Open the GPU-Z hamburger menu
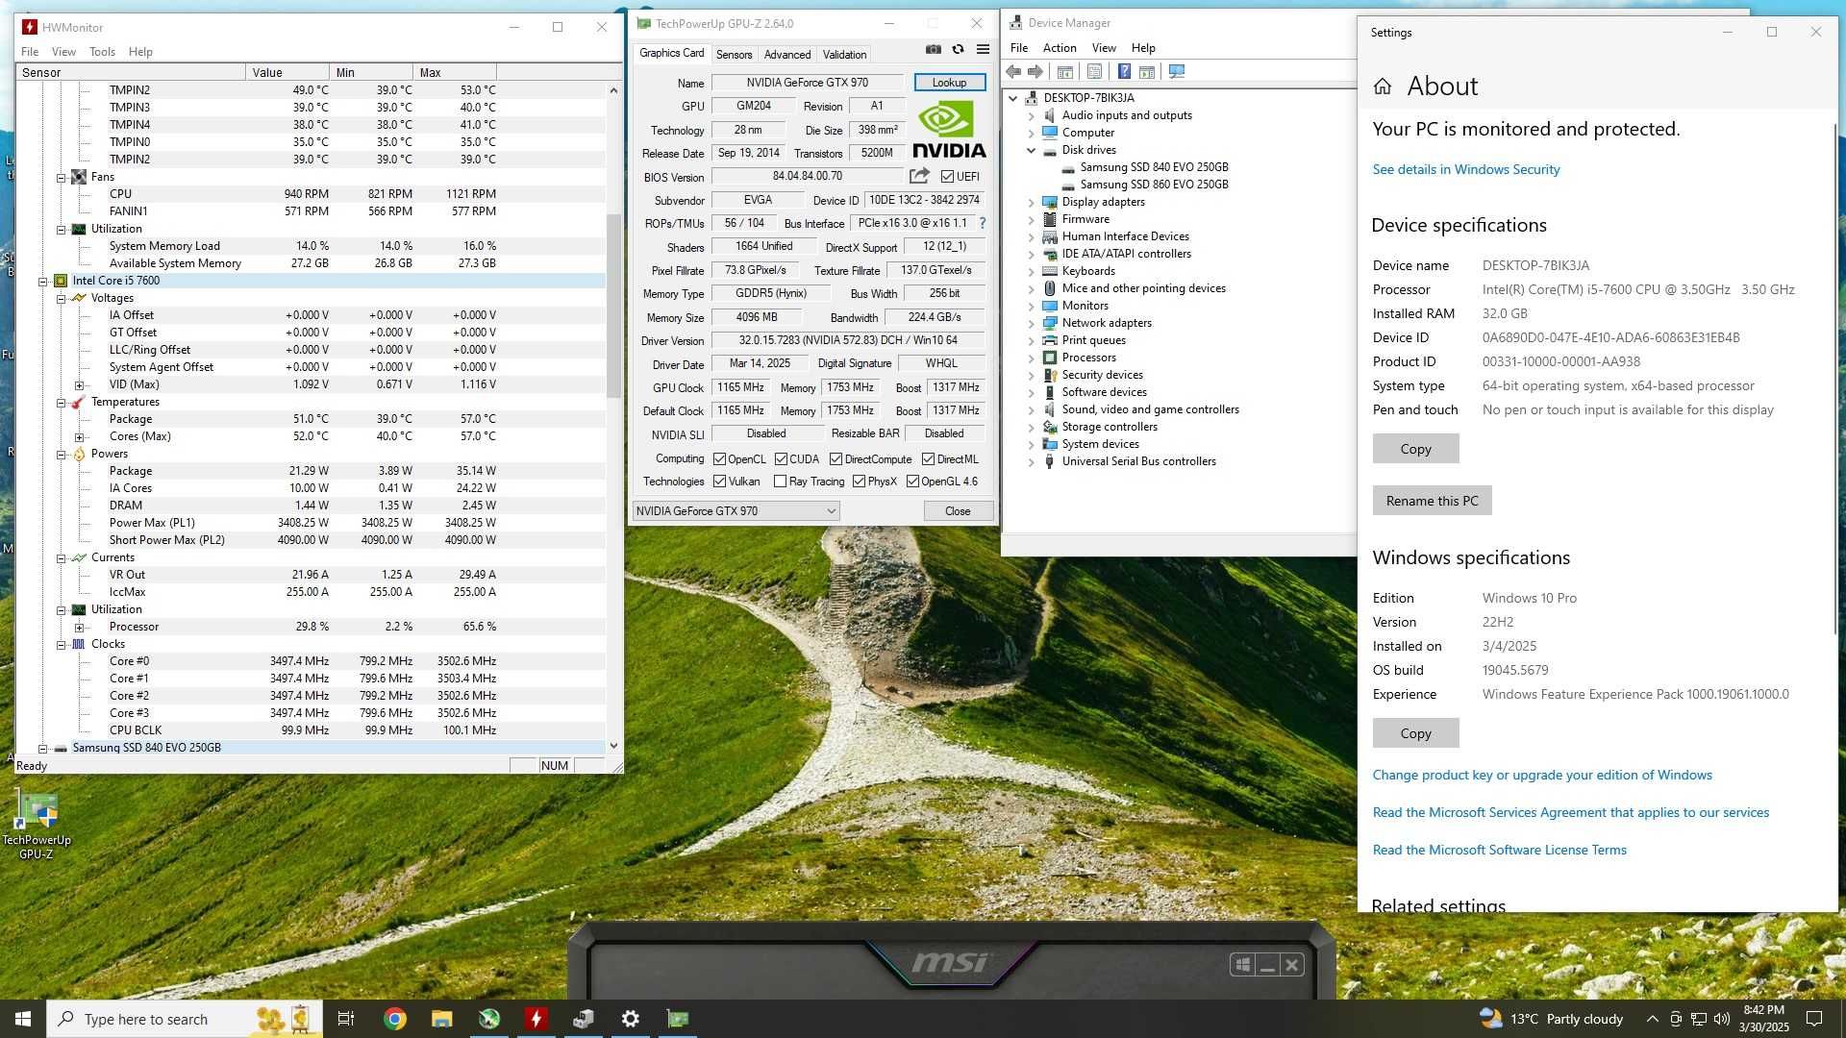This screenshot has height=1038, width=1846. click(x=983, y=50)
